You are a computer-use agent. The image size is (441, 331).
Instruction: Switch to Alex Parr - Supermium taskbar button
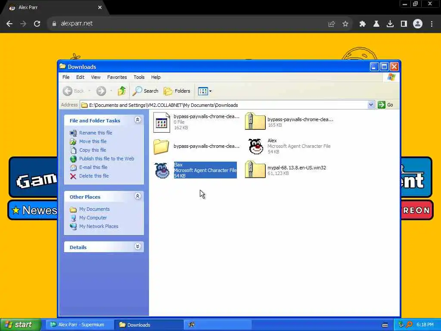[80, 325]
